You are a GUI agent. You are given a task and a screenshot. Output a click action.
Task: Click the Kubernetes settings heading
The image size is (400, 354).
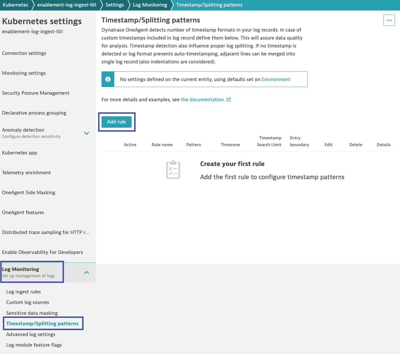pyautogui.click(x=42, y=21)
